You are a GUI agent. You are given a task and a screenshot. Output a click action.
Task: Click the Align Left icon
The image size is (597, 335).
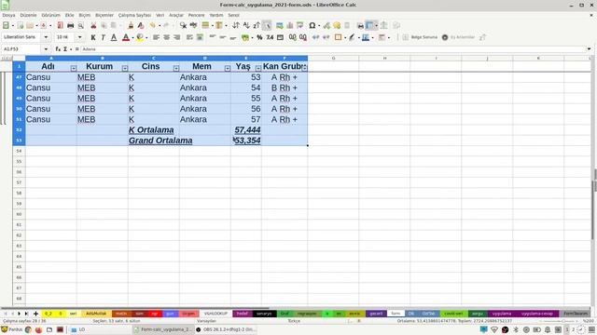[156, 37]
